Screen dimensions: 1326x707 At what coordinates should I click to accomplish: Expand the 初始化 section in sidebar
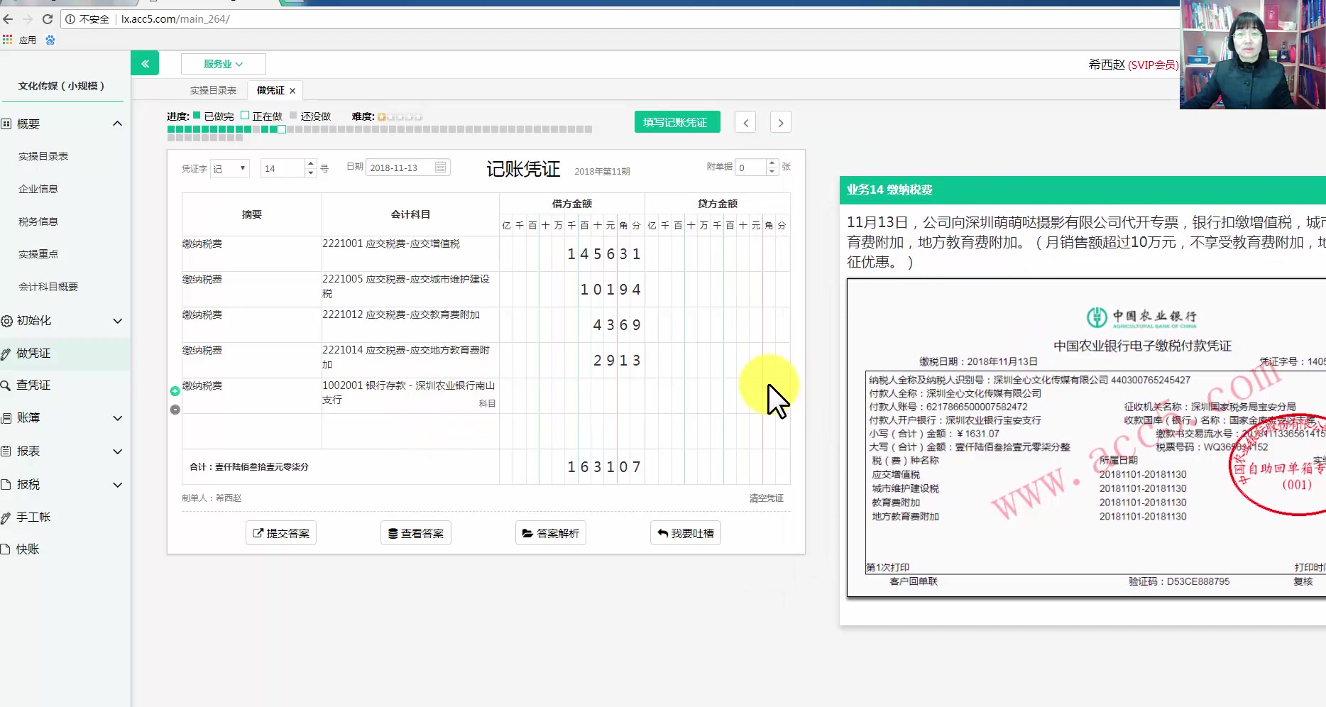click(117, 321)
